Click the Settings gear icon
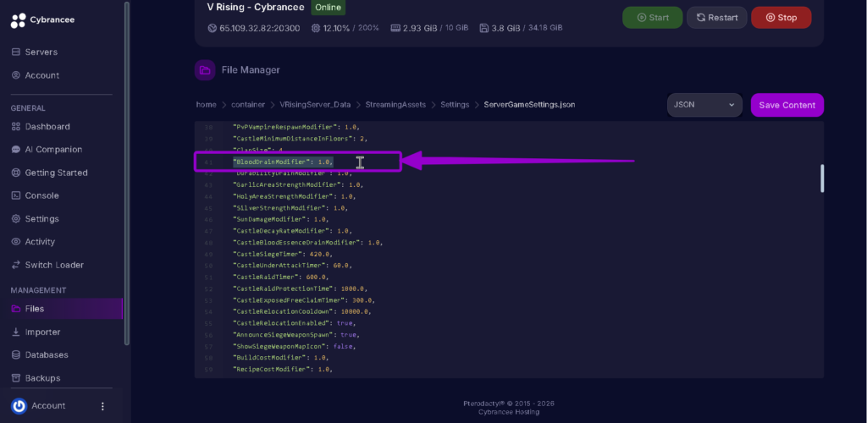The height and width of the screenshot is (423, 867). tap(16, 218)
